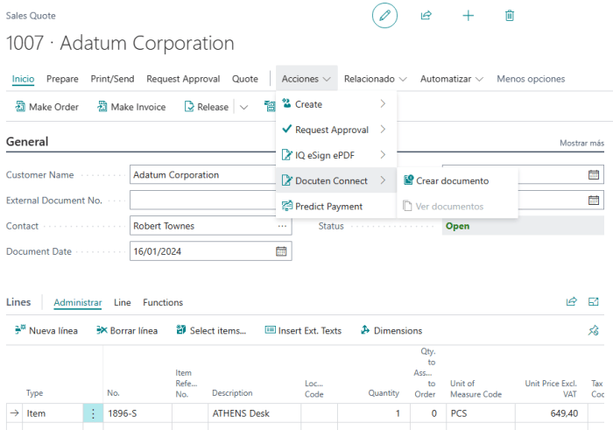Image resolution: width=613 pixels, height=430 pixels.
Task: Switch to Prepare tab
Action: pyautogui.click(x=62, y=79)
